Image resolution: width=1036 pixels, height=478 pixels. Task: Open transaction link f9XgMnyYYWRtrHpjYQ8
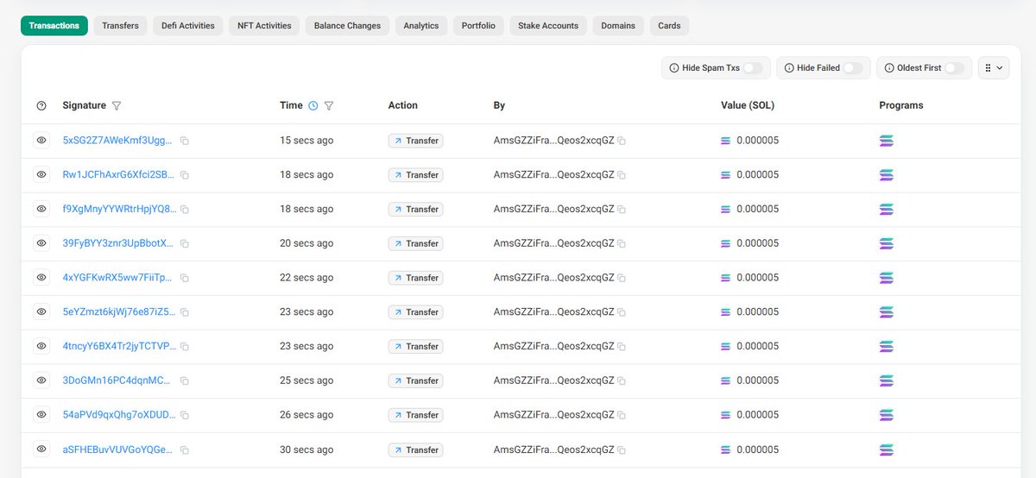(119, 209)
